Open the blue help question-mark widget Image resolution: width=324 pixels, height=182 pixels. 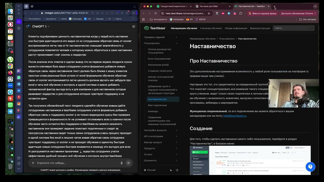click(x=310, y=167)
